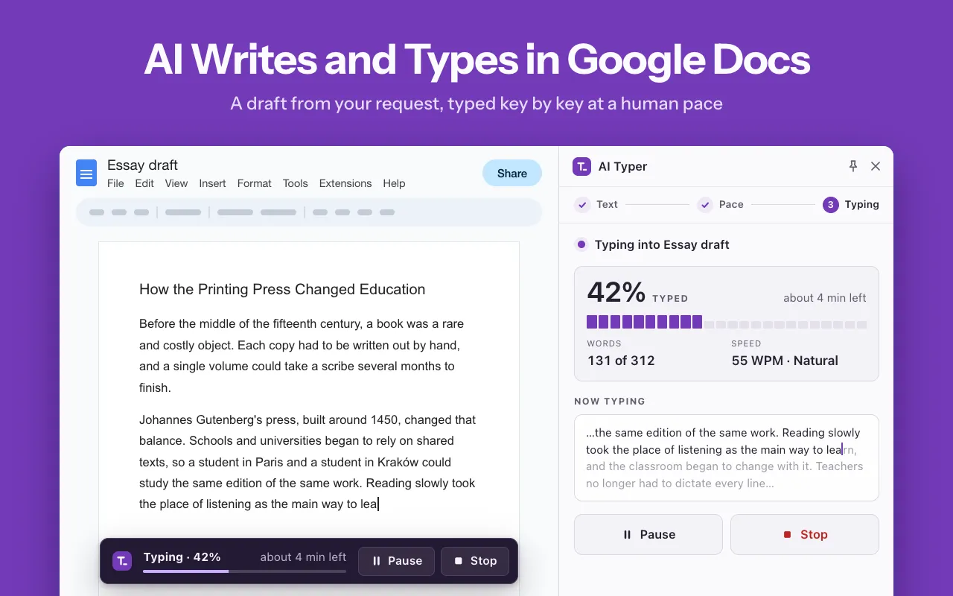Pause typing from the AI Typer panel
This screenshot has height=596, width=953.
pos(648,534)
